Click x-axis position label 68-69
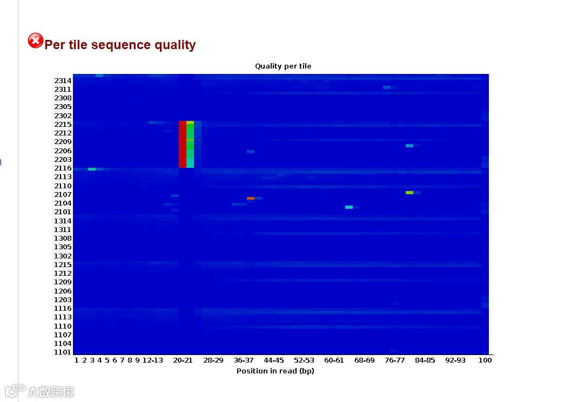The image size is (571, 402). pyautogui.click(x=365, y=360)
